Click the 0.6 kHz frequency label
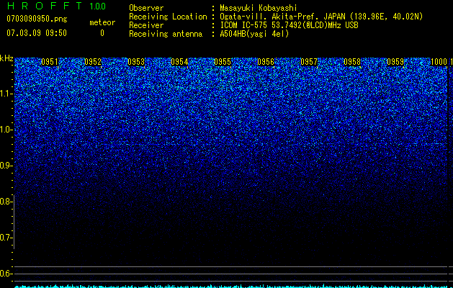This screenshot has height=288, width=453. (6, 274)
